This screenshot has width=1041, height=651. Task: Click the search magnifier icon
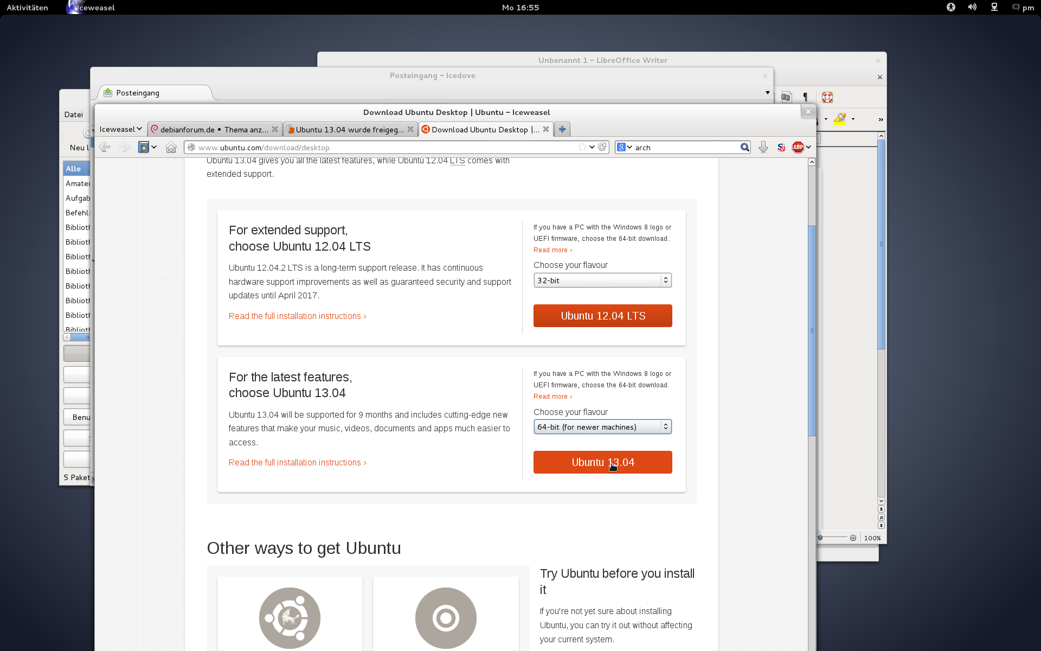click(x=745, y=147)
